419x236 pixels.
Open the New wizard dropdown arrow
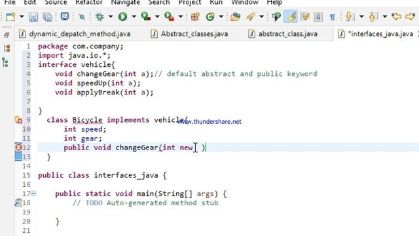pos(22,17)
